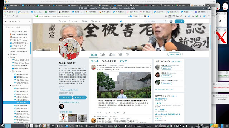Screen dimensions: 229x128
Task: Open the メディア profile tab
Action: (123, 61)
